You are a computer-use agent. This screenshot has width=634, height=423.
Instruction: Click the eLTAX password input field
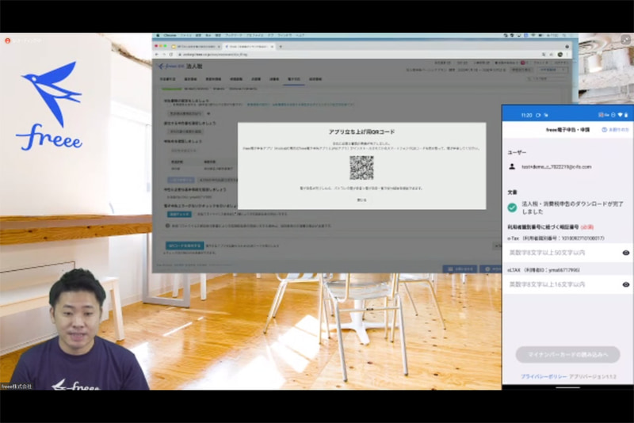click(567, 284)
